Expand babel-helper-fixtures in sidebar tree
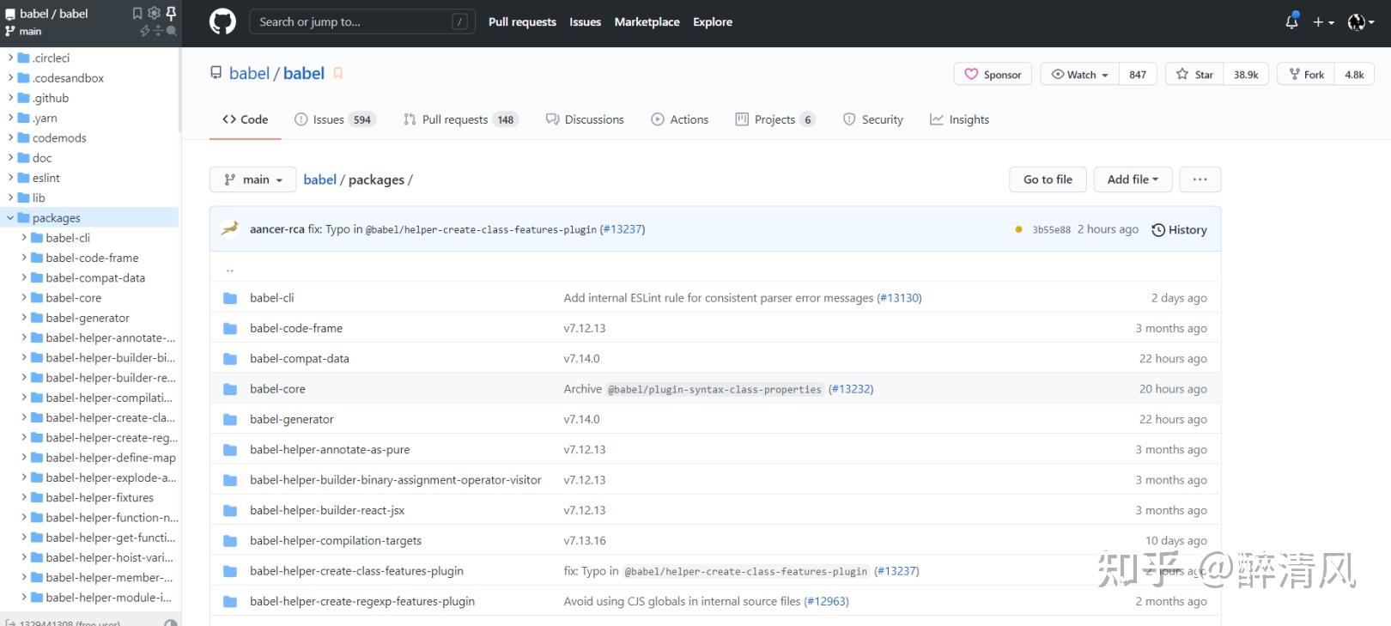The width and height of the screenshot is (1391, 626). [24, 497]
